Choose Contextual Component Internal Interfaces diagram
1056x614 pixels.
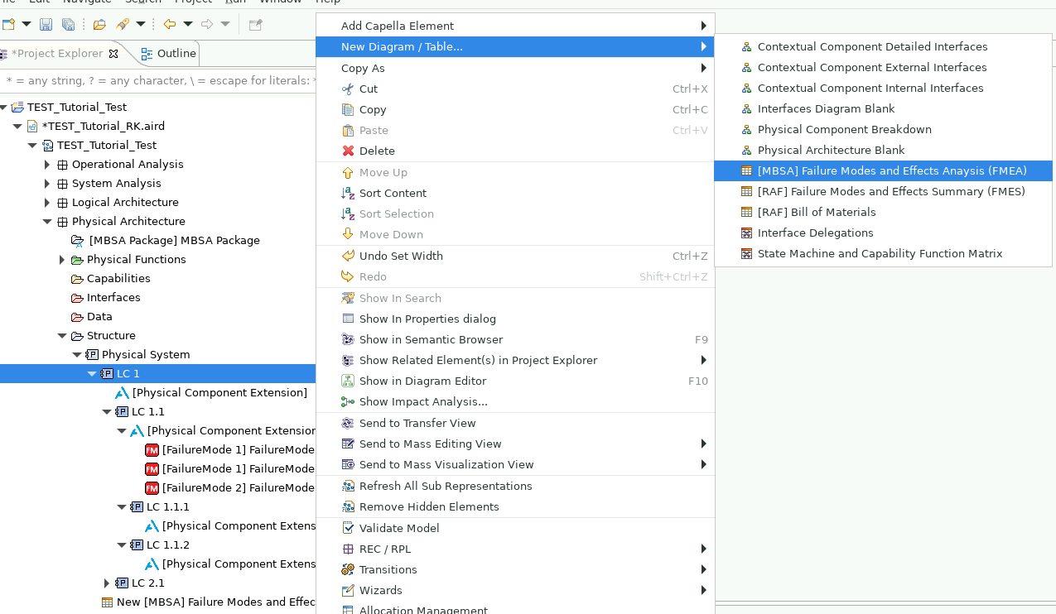tap(883, 89)
